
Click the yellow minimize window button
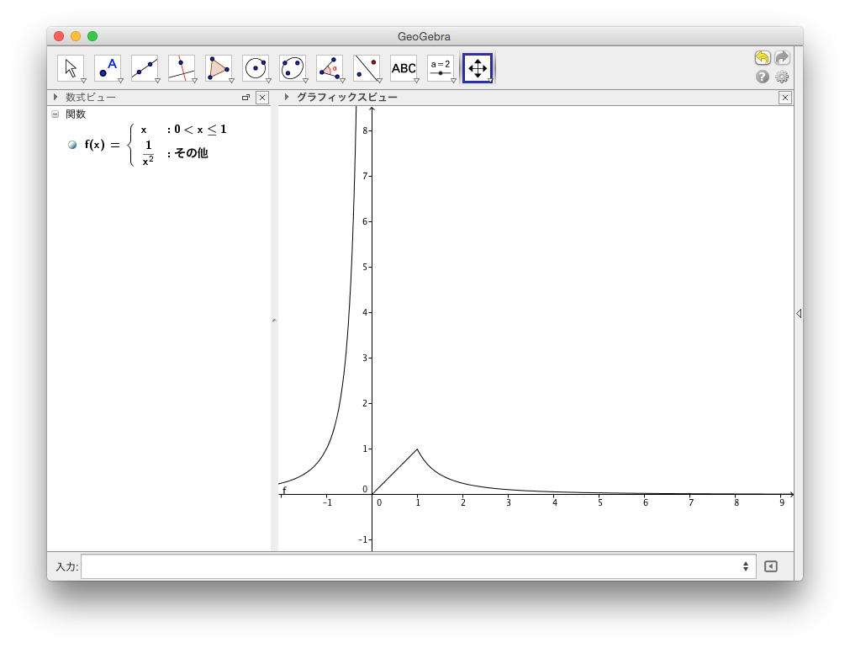[x=76, y=36]
